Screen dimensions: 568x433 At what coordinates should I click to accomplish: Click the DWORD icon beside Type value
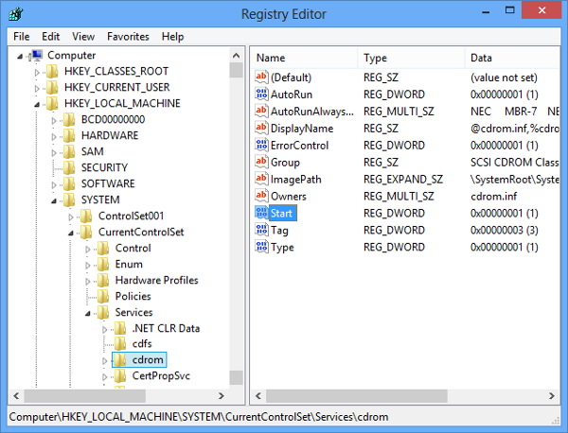[261, 247]
